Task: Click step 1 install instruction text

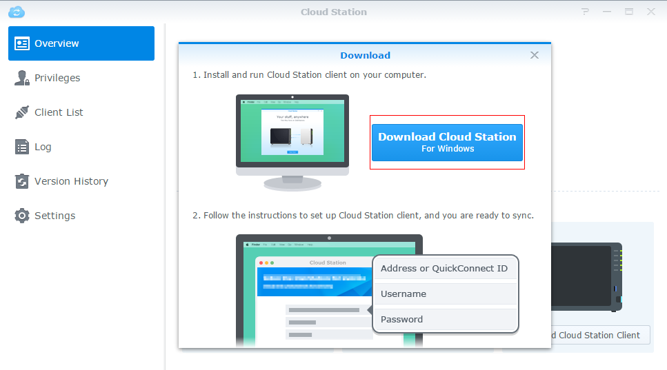Action: pyautogui.click(x=309, y=75)
